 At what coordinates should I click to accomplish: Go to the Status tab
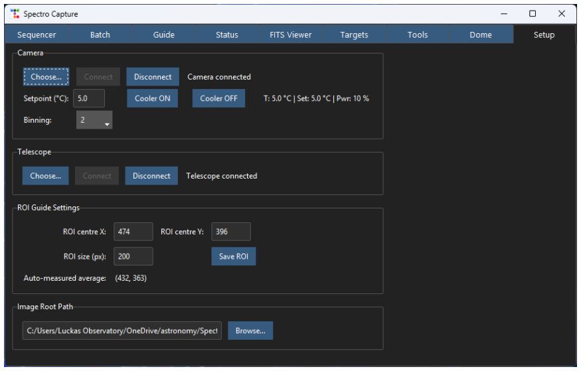click(x=227, y=35)
